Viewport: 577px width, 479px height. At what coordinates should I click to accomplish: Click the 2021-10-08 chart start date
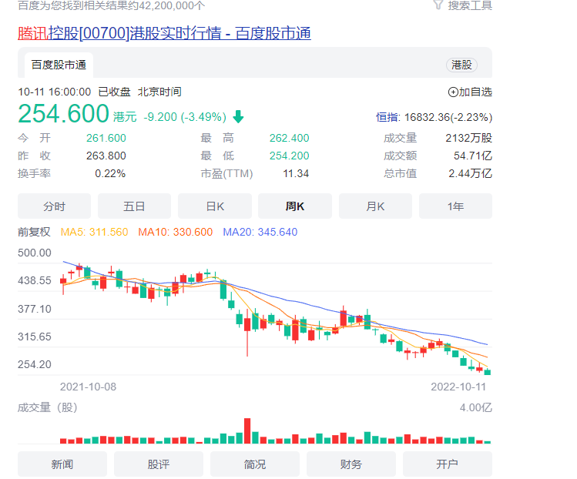88,387
